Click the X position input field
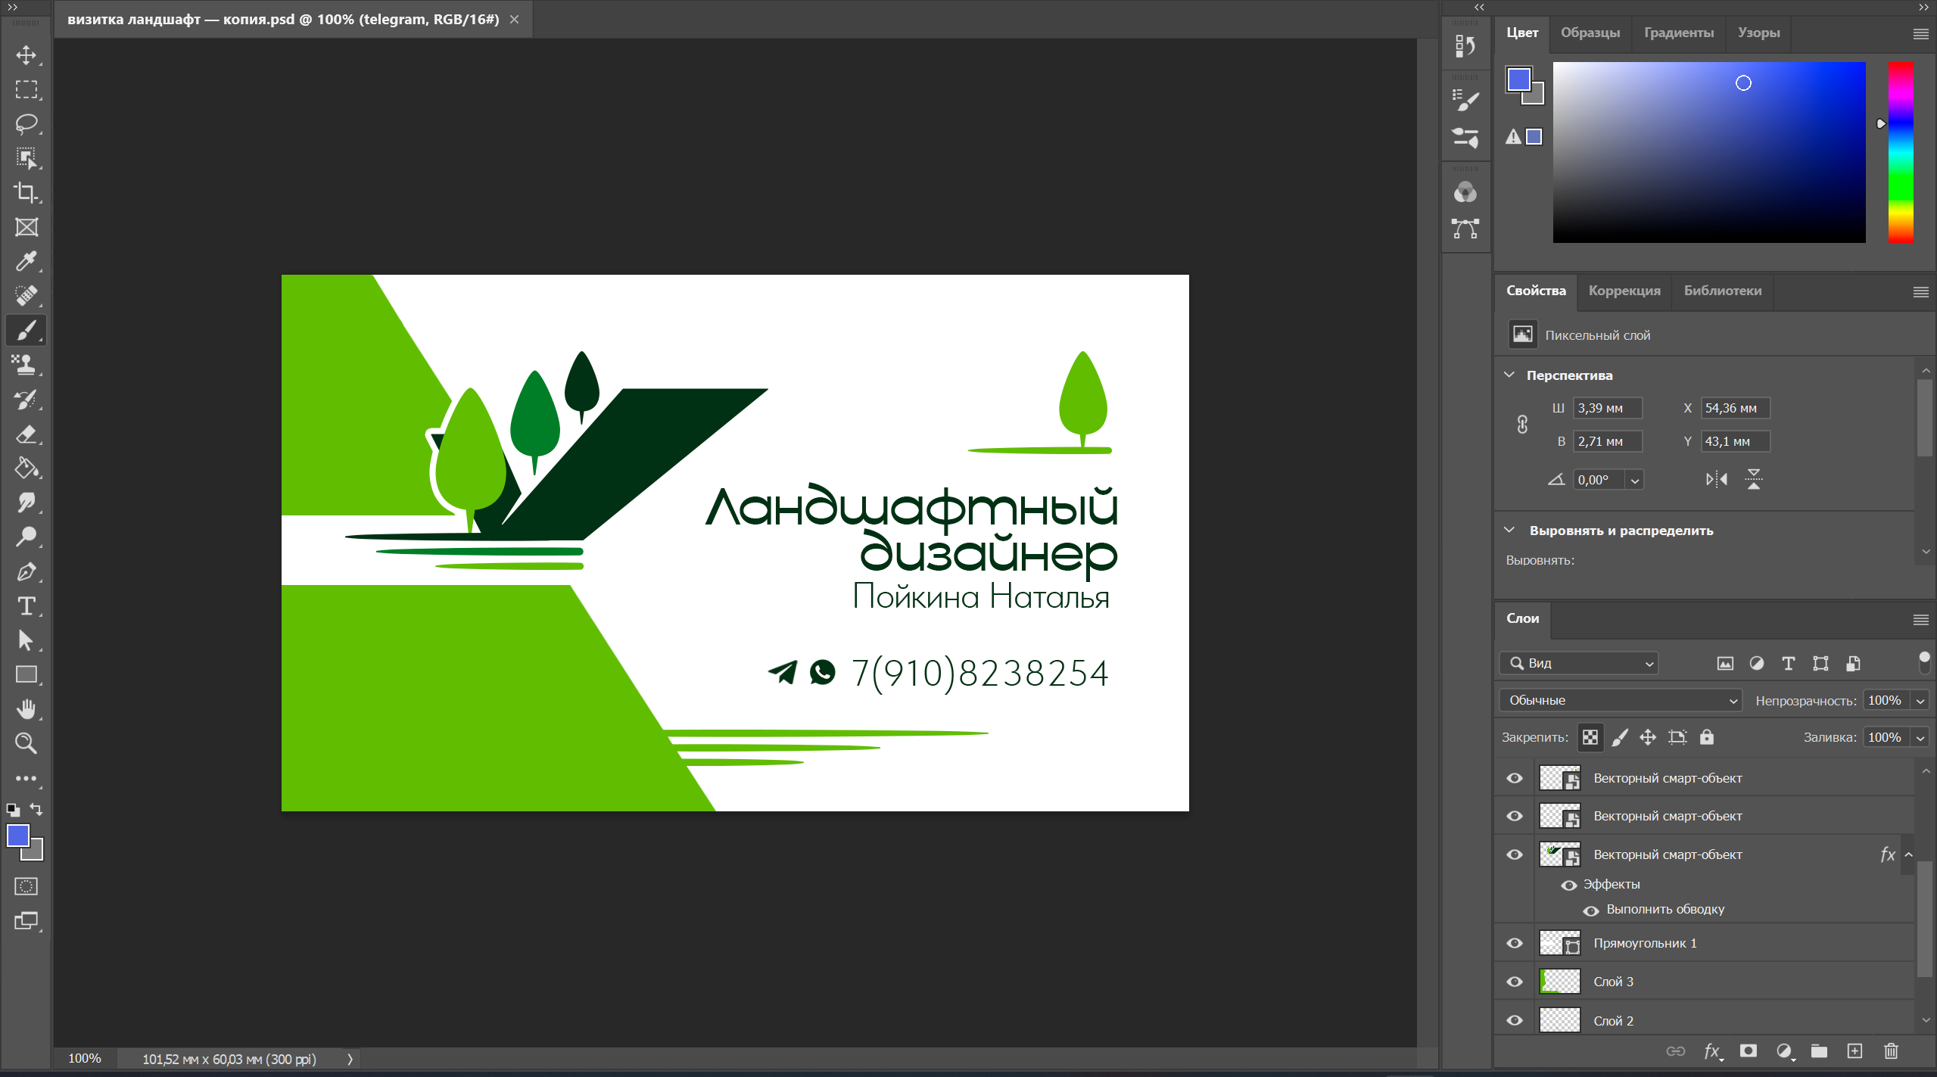 click(1736, 408)
